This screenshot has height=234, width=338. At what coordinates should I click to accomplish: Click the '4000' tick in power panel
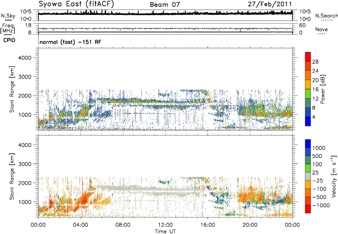pos(25,58)
